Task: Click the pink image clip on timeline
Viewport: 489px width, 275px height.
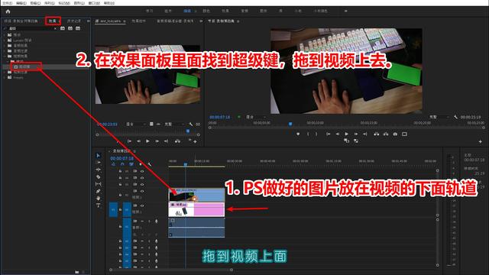Action: pyautogui.click(x=196, y=209)
